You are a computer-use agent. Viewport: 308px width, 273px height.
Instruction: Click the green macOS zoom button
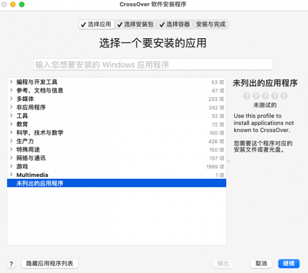(22, 4)
